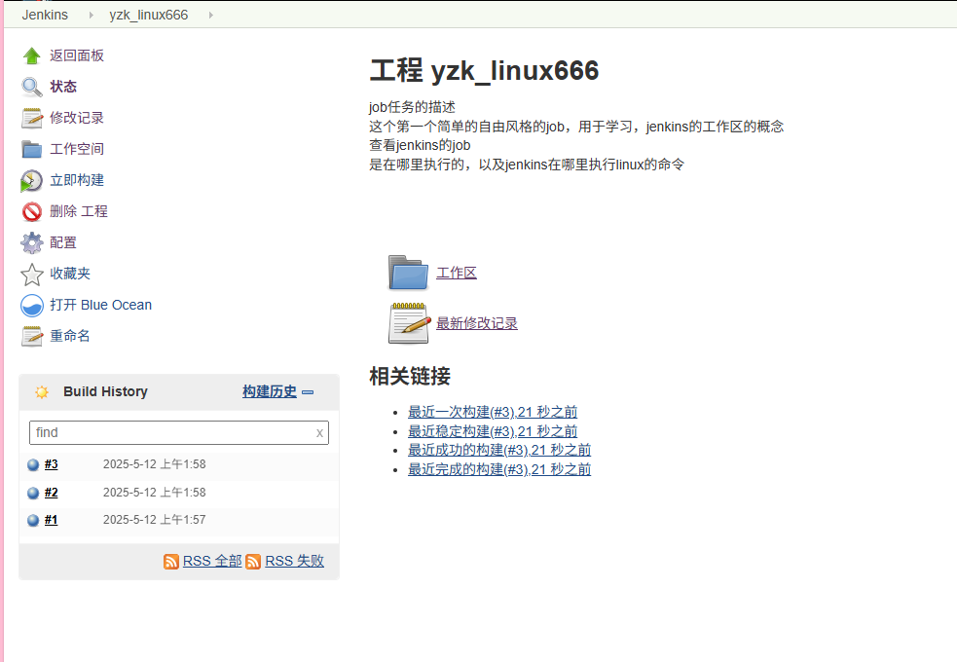957x662 pixels.
Task: Click the gear 配置 icon
Action: (x=32, y=242)
